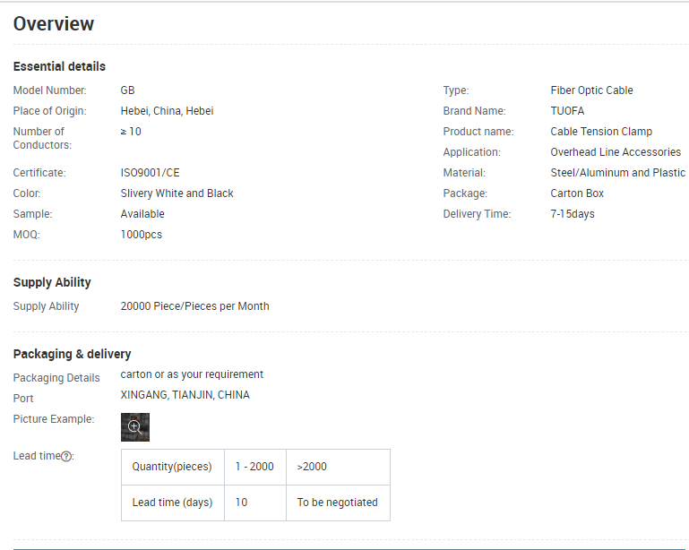Click the Delivery Time value 7-15days
Viewport: 689px width, 550px height.
[x=573, y=214]
